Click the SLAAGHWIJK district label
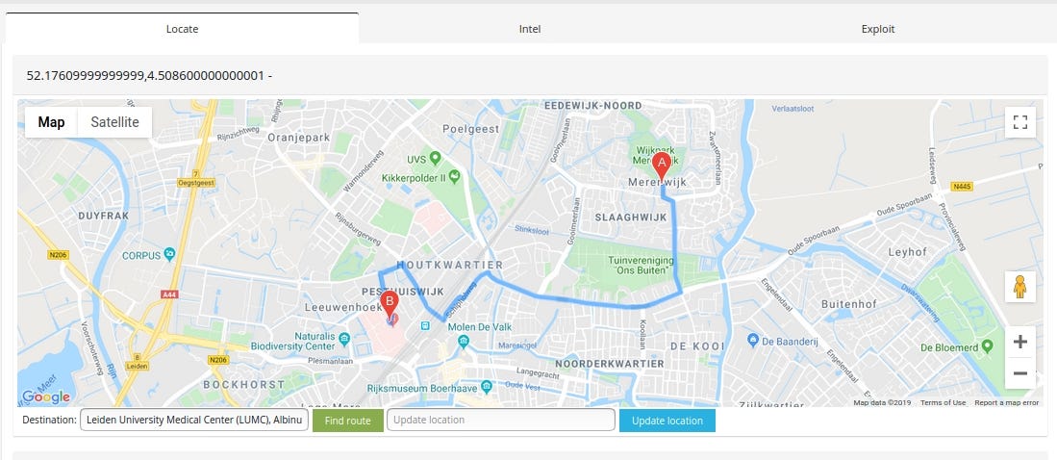Screen dimensions: 1057x460 point(631,217)
